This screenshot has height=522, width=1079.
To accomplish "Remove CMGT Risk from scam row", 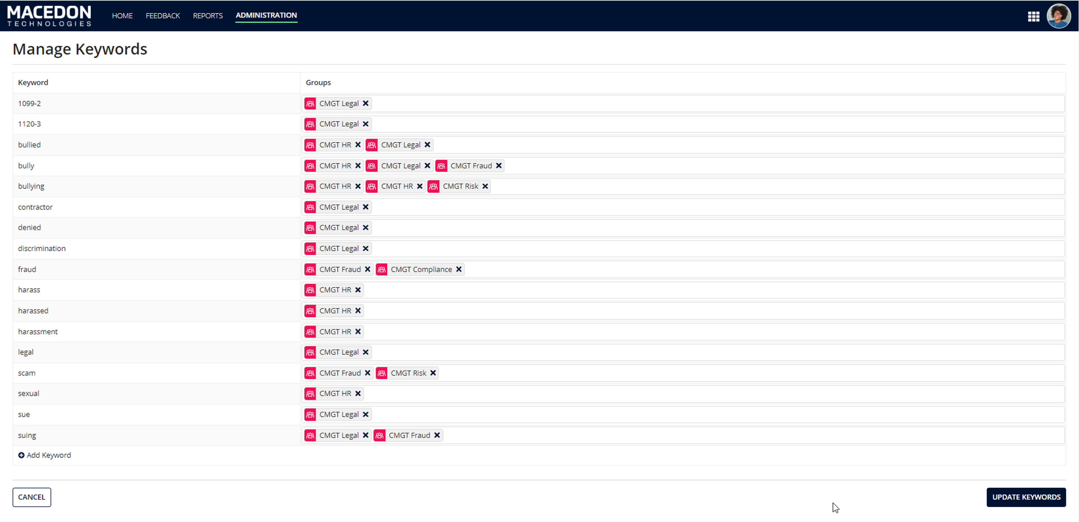I will (x=433, y=373).
